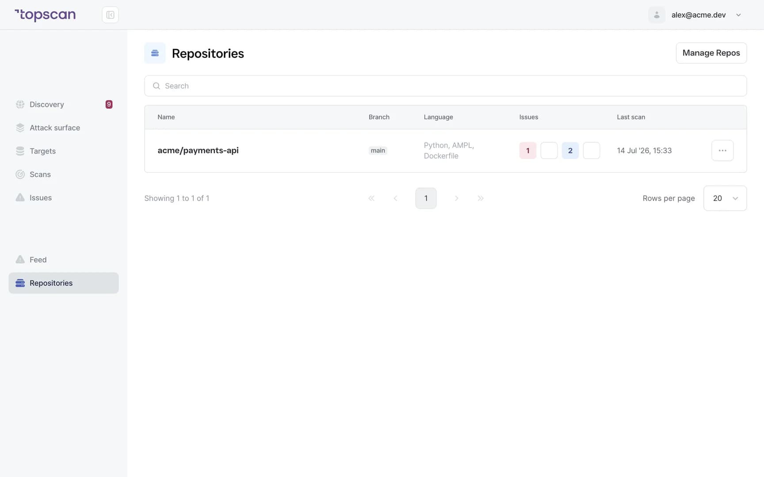Click the user avatar icon
Screen dimensions: 764x477
(657, 15)
